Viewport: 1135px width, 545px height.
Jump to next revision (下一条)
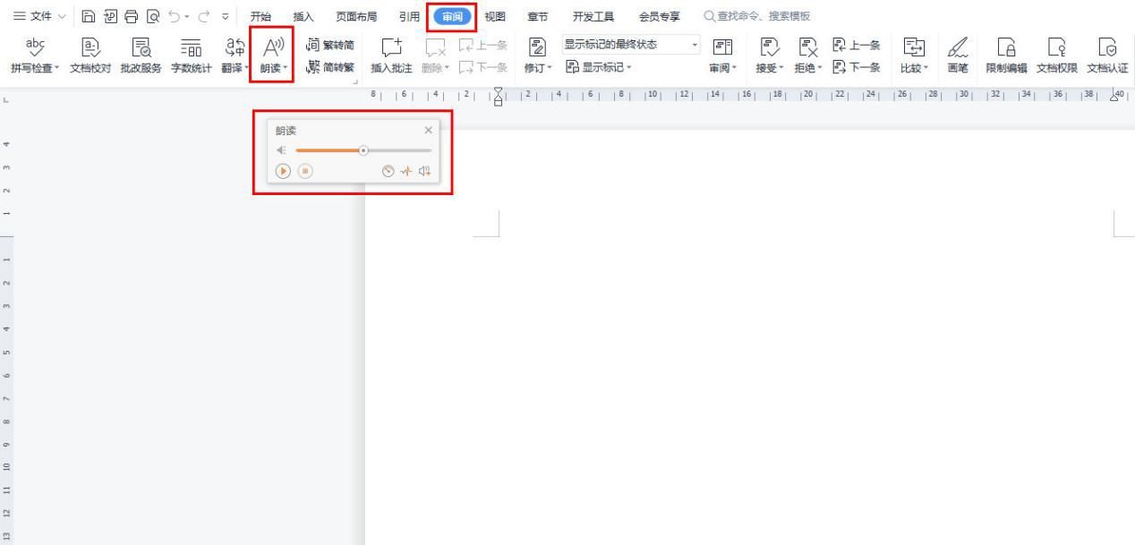(857, 66)
